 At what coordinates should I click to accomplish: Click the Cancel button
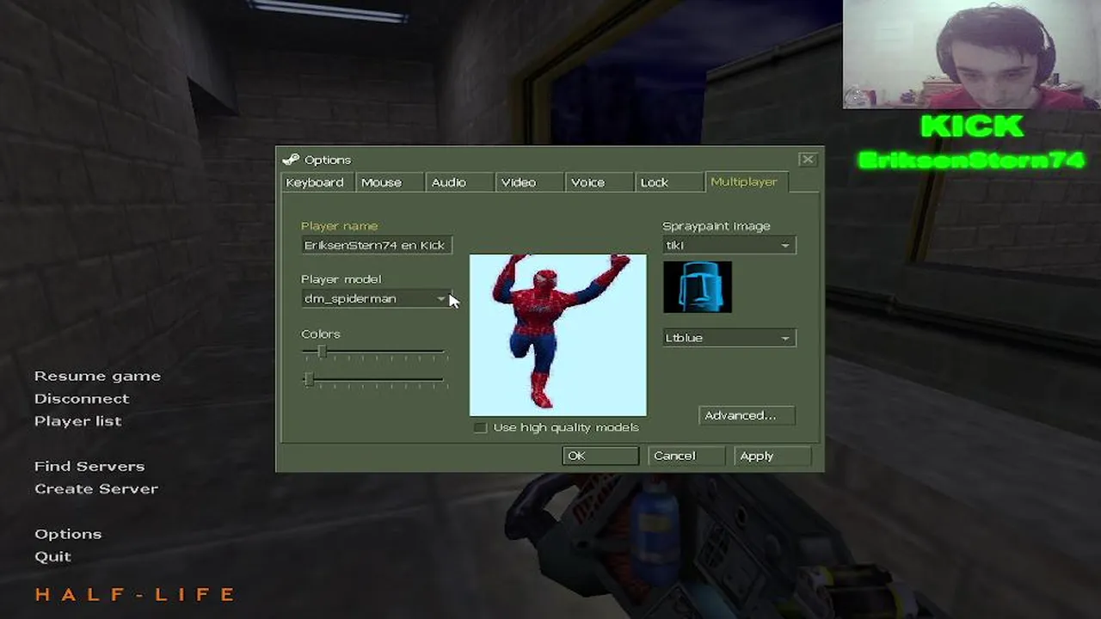point(686,456)
